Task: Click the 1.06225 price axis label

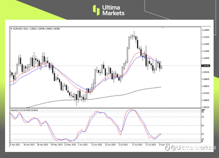Action: click(206, 107)
